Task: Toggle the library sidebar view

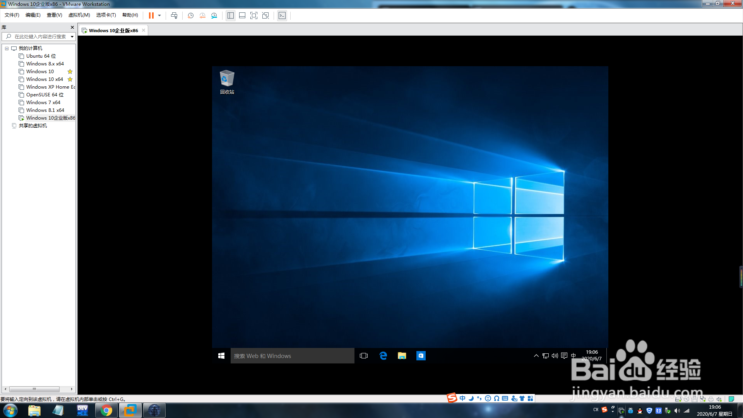Action: pos(231,15)
